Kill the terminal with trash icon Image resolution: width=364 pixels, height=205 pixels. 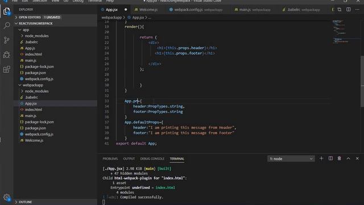tap(339, 158)
